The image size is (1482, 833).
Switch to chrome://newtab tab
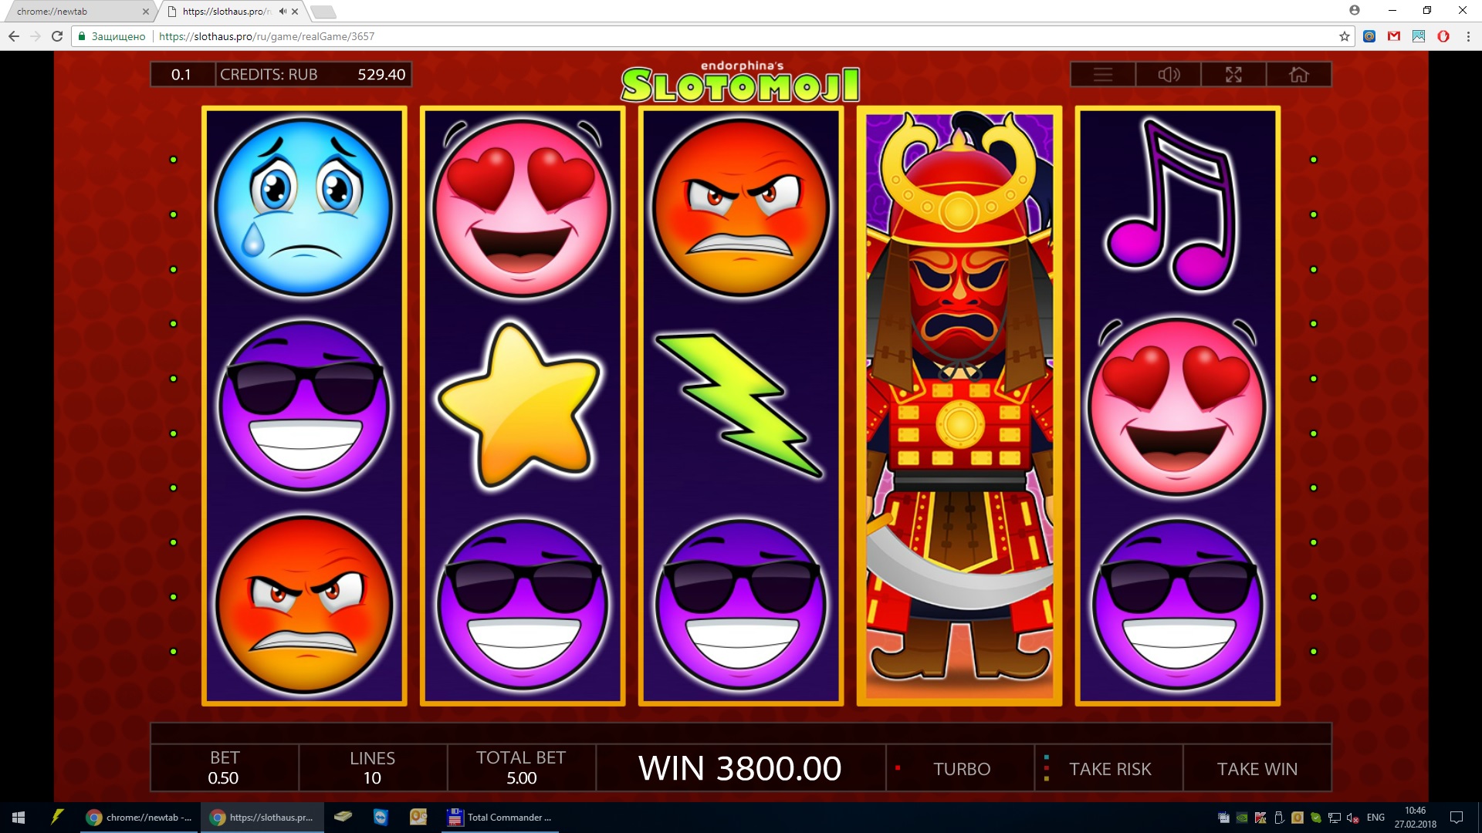pos(77,12)
